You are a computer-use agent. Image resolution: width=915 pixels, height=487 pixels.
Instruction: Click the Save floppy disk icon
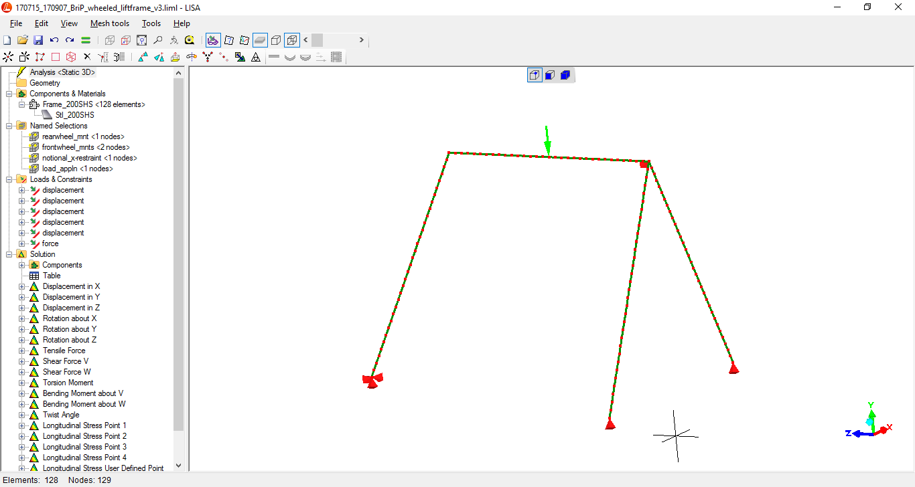tap(38, 40)
